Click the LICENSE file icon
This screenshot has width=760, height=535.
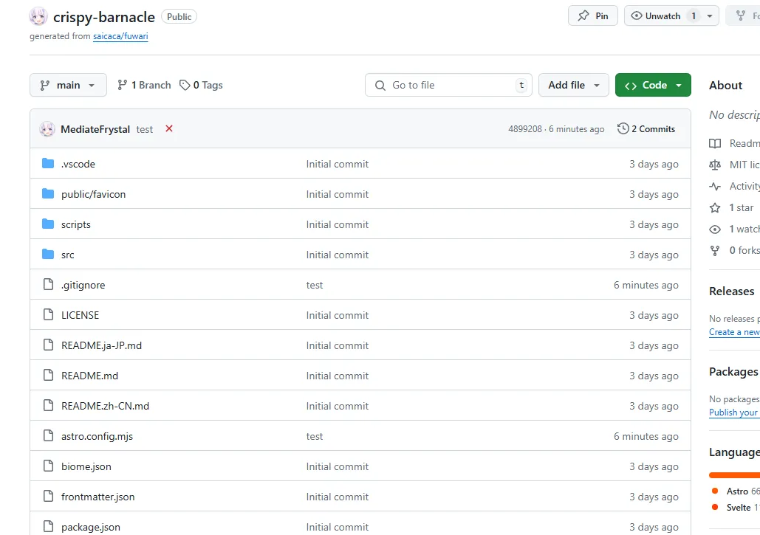pos(49,315)
